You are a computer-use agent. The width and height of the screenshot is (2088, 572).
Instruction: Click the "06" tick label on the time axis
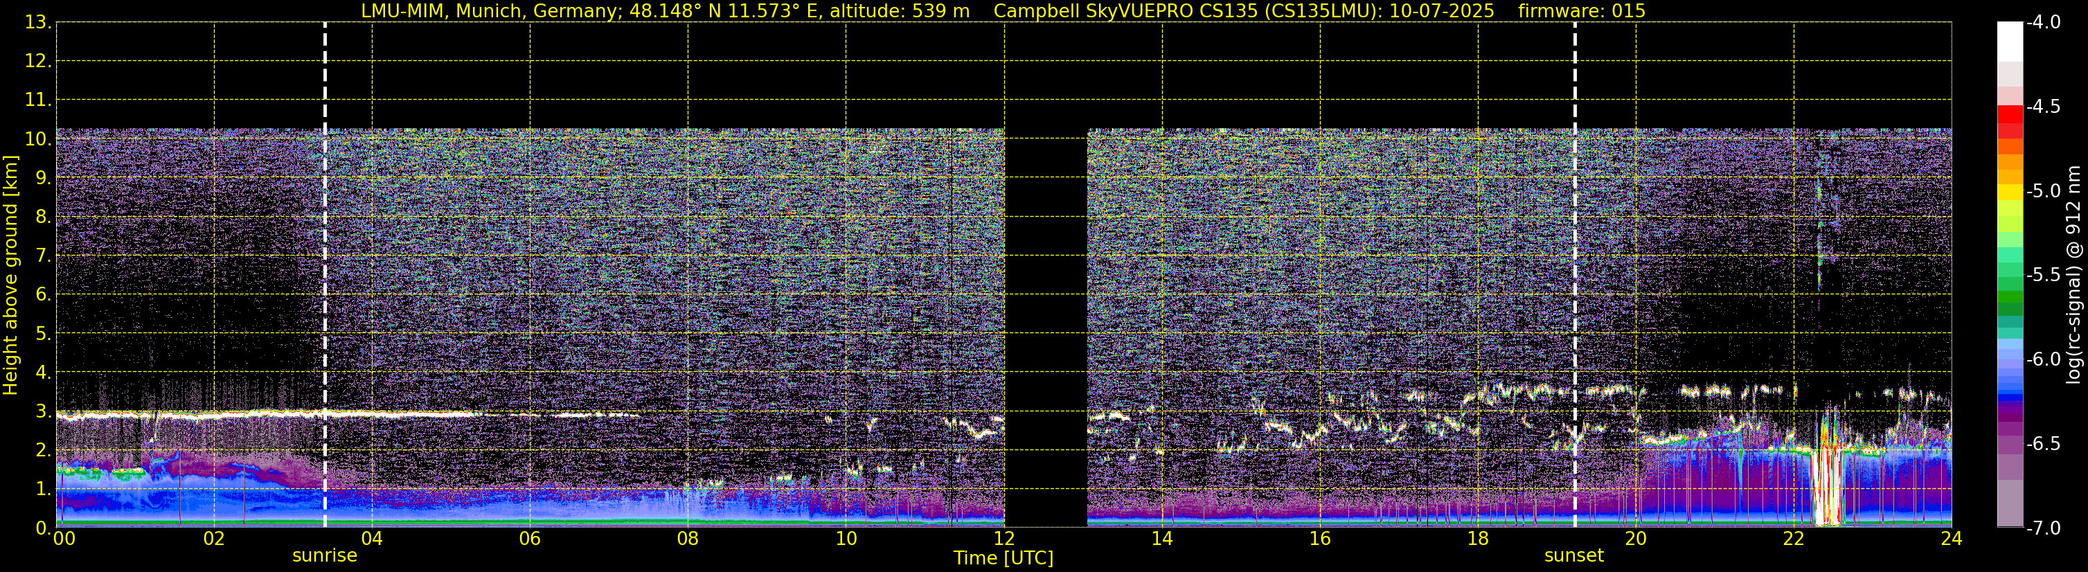point(530,539)
